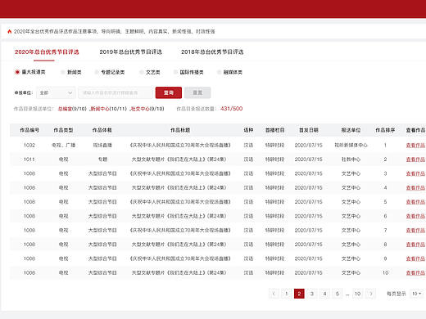Open 查看作品 link for work ranked 10
This screenshot has height=319, width=426.
[x=415, y=273]
